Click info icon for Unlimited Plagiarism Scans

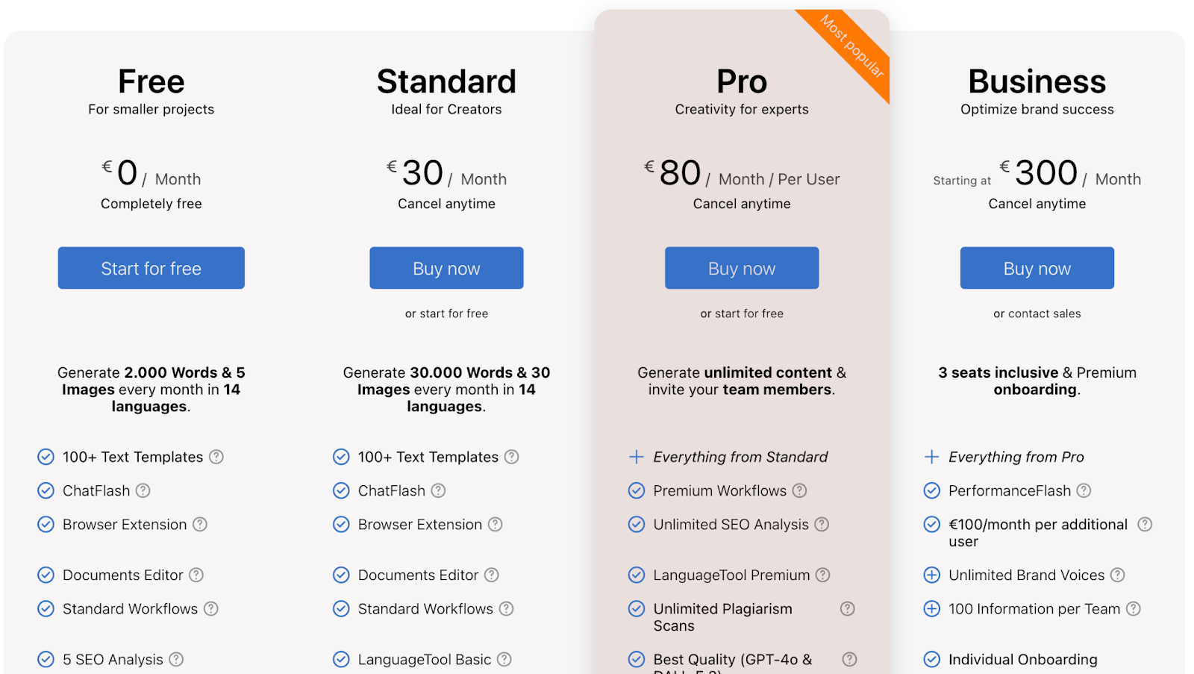pyautogui.click(x=848, y=608)
